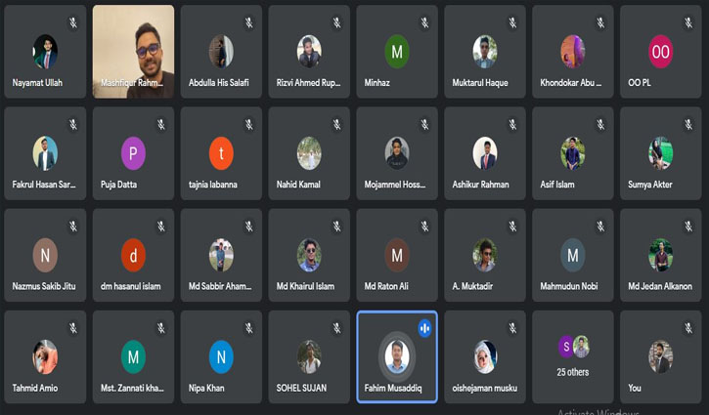Select Mashfiqur Rahman's video tile
The image size is (709, 415).
pyautogui.click(x=133, y=52)
